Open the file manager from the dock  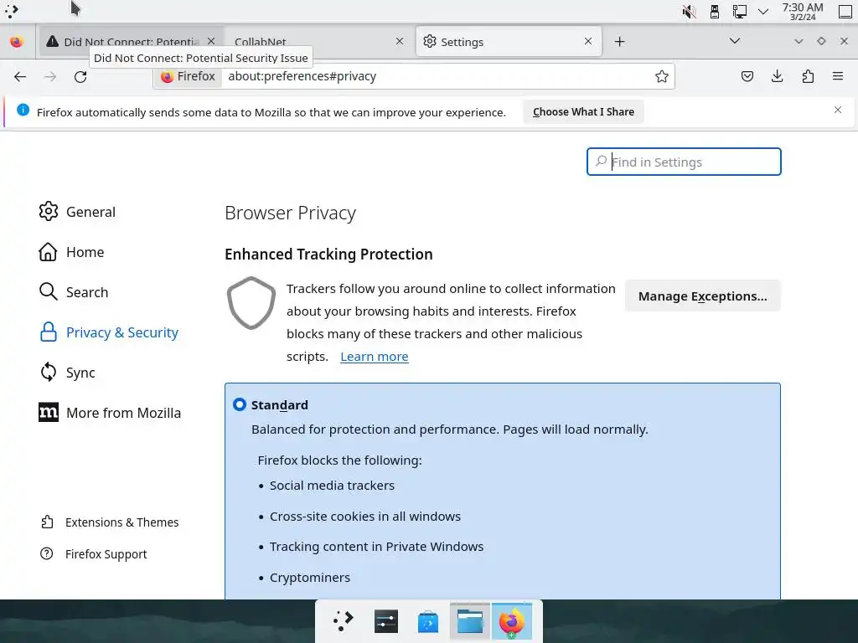coord(469,621)
